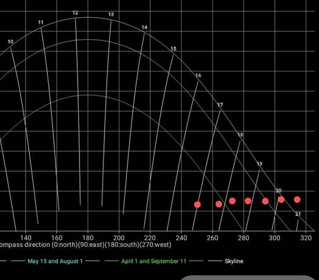This screenshot has height=280, width=319.
Task: Click the hour 19 label near the curve
Action: tap(260, 164)
